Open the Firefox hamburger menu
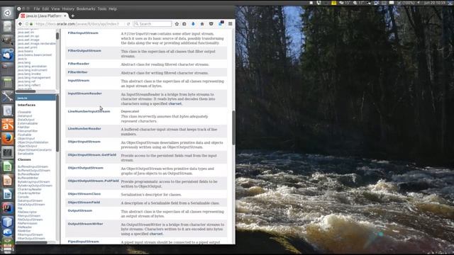This screenshot has height=255, width=454. click(230, 24)
